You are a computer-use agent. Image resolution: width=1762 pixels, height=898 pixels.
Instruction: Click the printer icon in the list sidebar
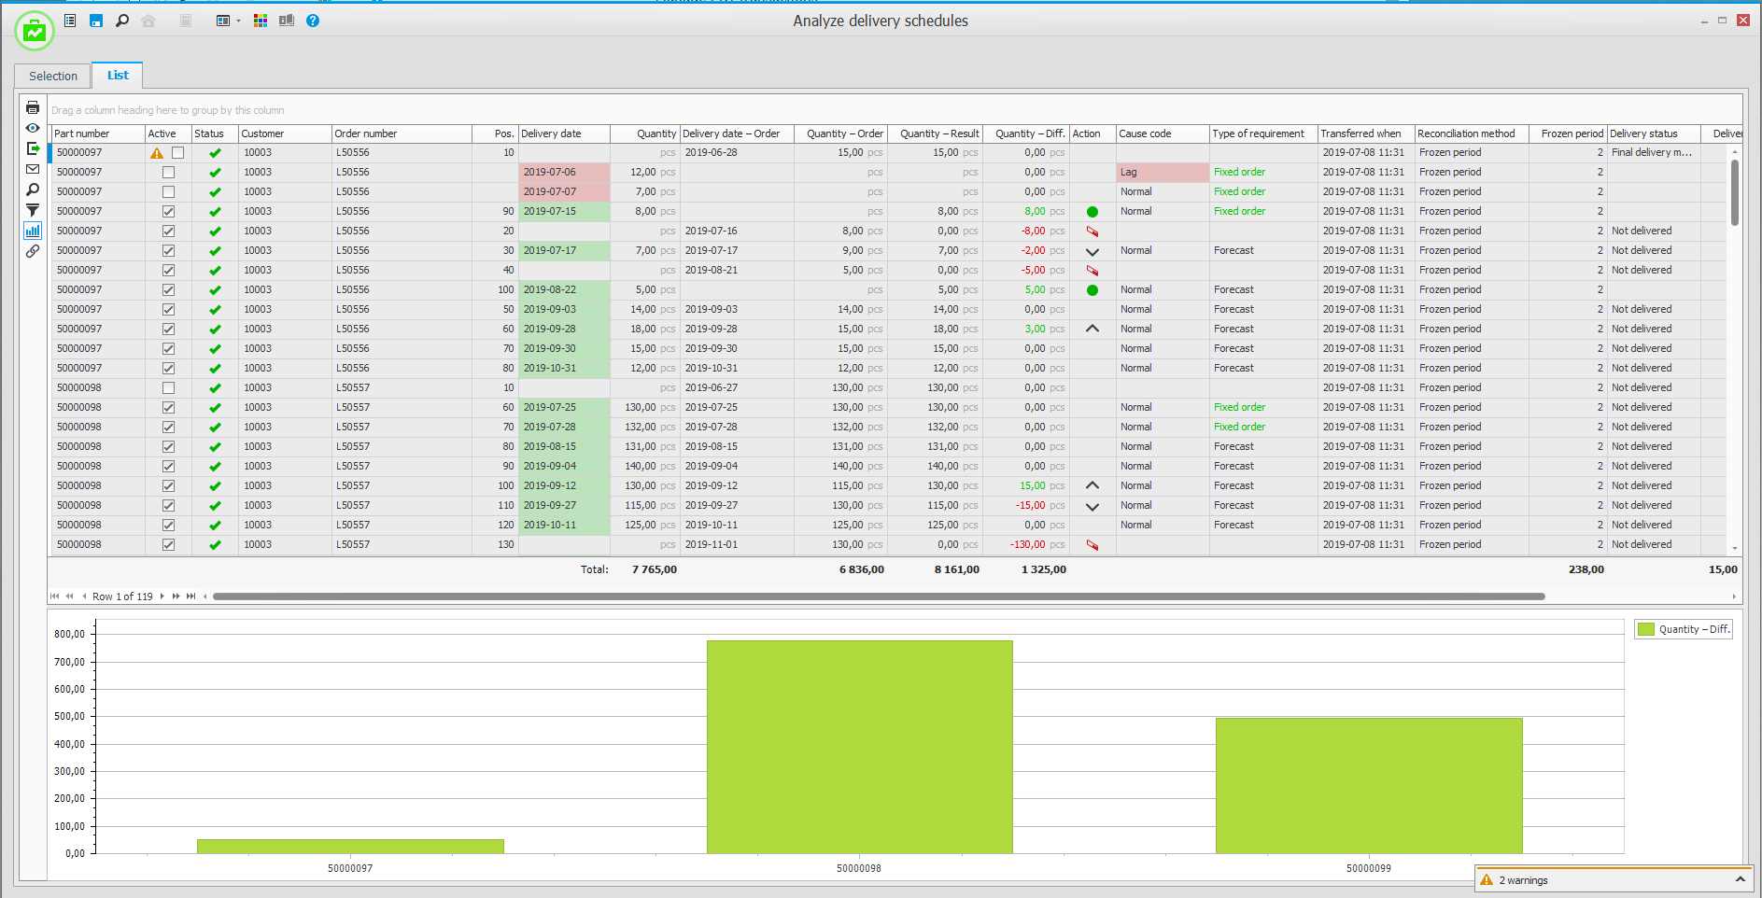(x=33, y=108)
